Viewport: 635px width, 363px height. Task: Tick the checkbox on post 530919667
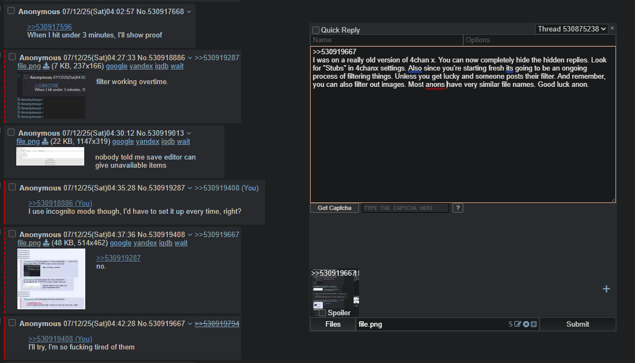pos(12,323)
